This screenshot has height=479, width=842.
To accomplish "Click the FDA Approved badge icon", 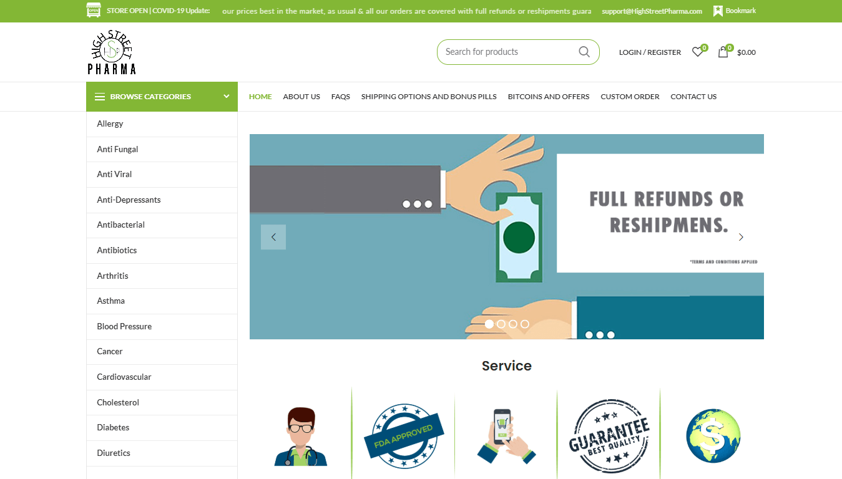I will click(403, 436).
